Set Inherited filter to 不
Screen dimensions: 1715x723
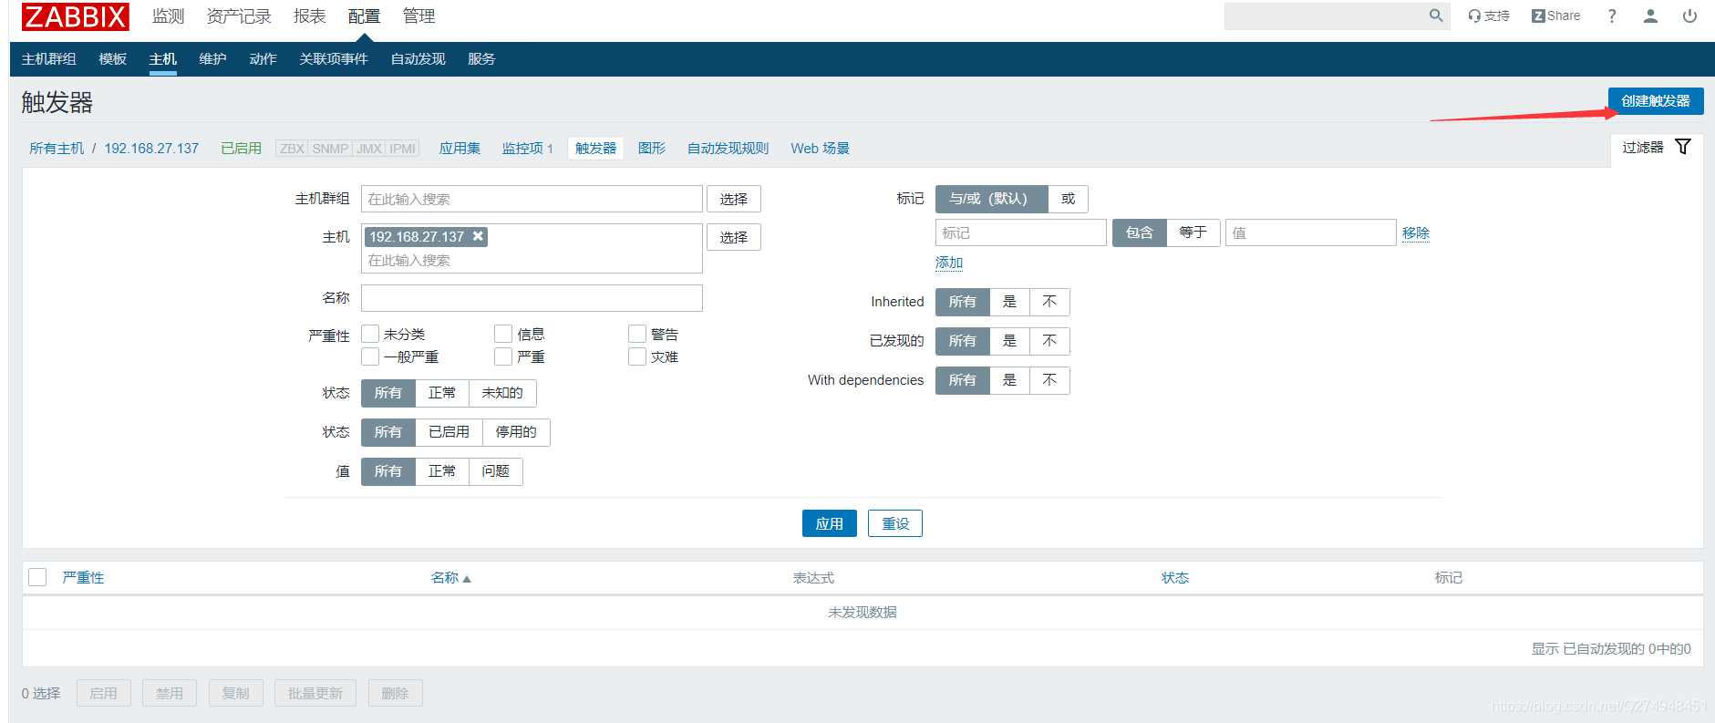1049,302
